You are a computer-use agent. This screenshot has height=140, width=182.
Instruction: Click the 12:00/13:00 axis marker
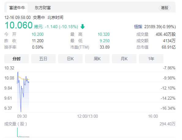tap(87, 116)
